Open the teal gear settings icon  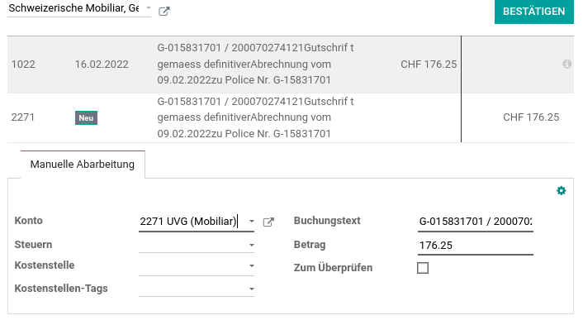click(561, 191)
